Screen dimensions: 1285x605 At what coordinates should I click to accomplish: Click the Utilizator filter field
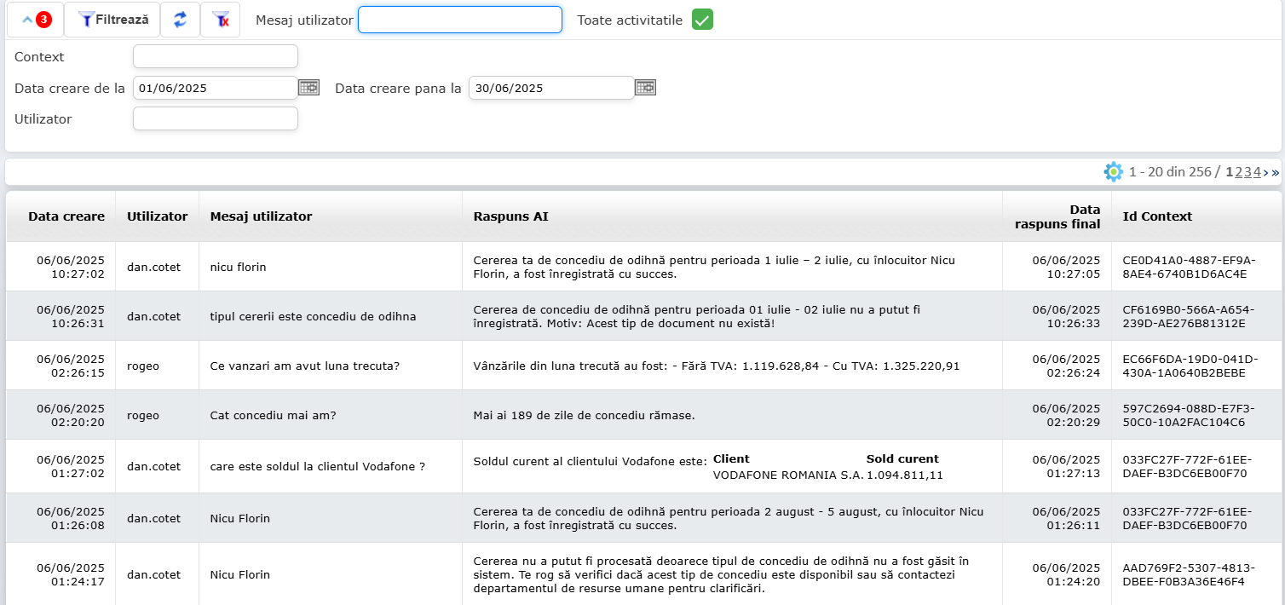pos(215,118)
